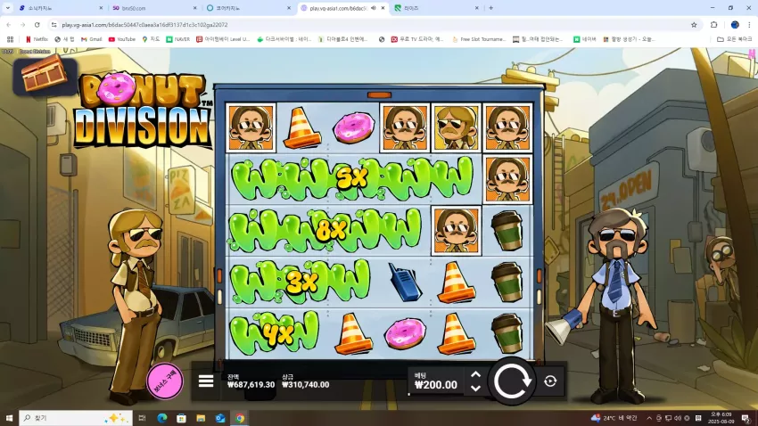Screen dimensions: 758x426
Task: Open the Chrome profile avatar
Action: (x=735, y=25)
